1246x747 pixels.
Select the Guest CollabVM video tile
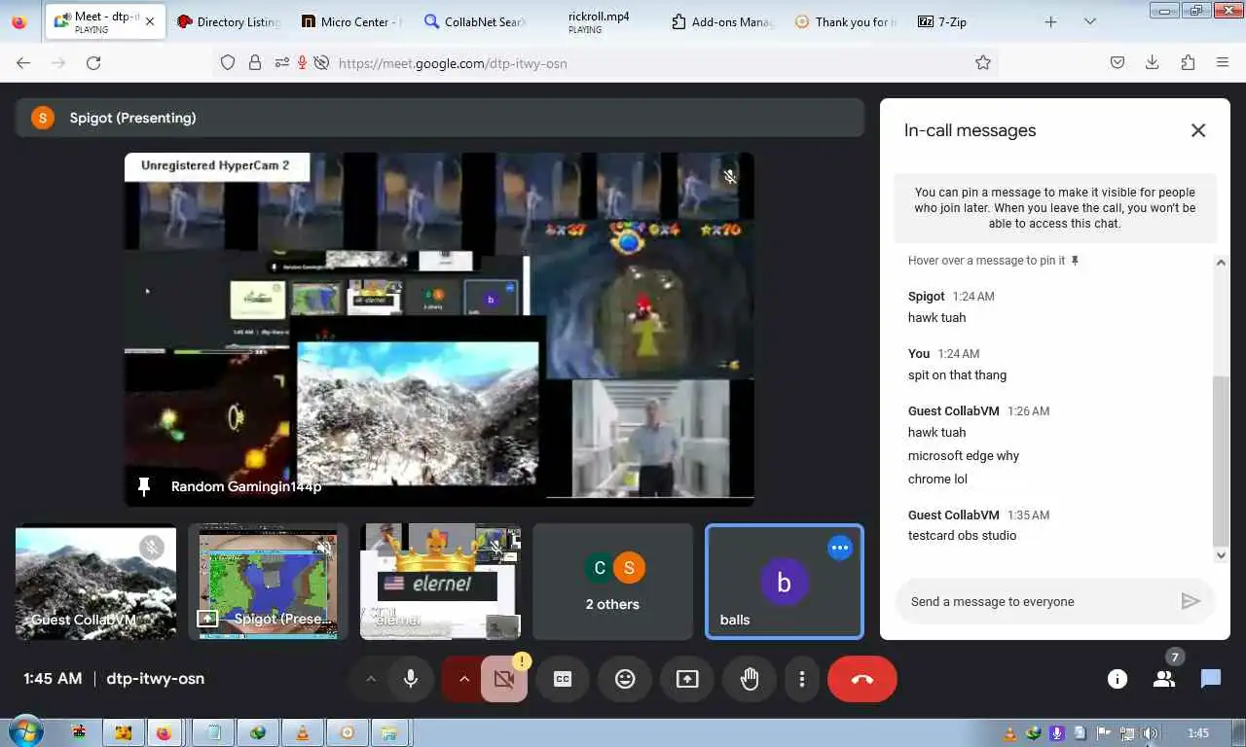tap(95, 582)
